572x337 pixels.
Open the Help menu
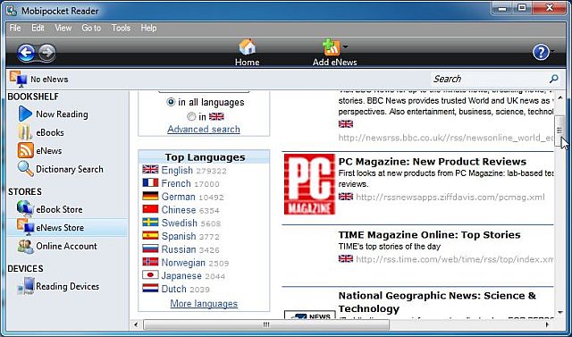coord(148,28)
